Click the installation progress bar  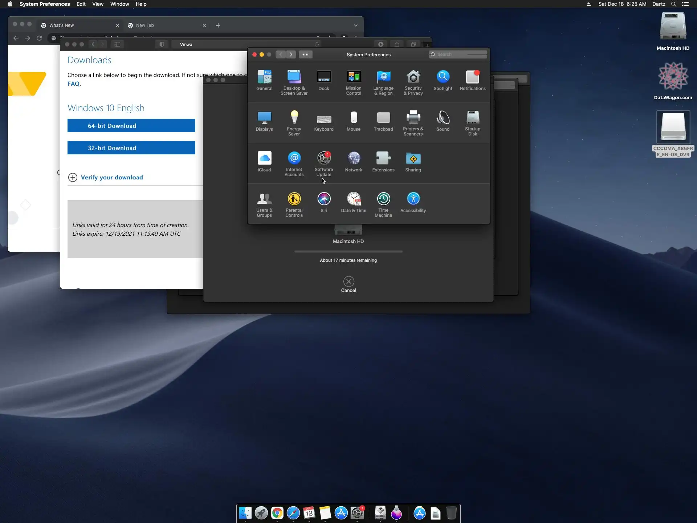tap(348, 251)
